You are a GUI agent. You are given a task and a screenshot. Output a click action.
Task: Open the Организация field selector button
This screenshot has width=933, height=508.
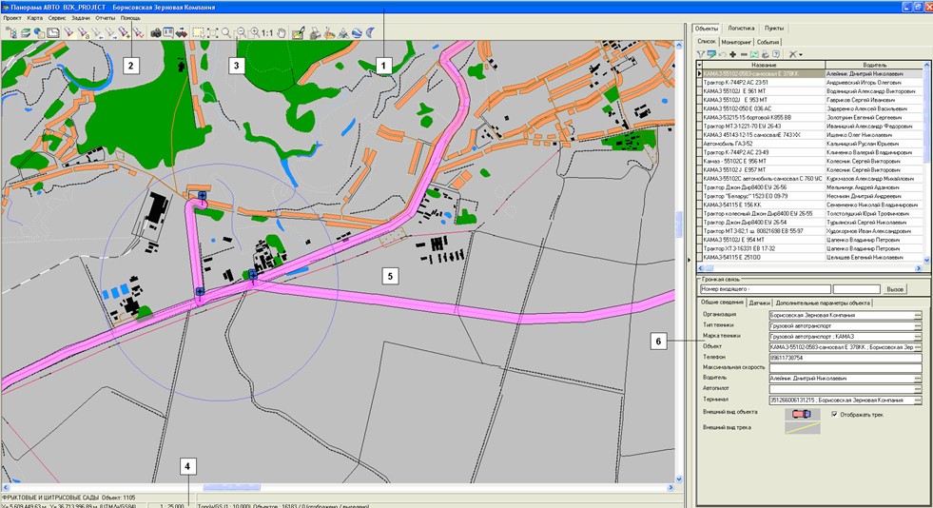[918, 314]
